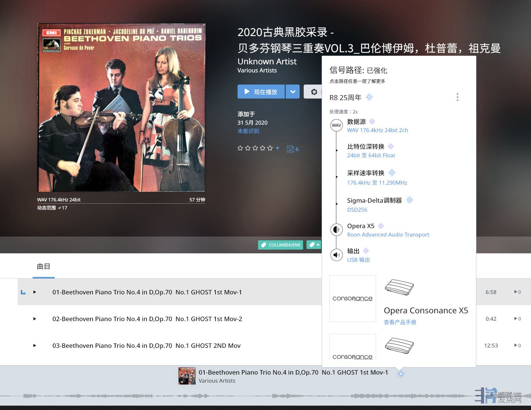Open the 查看产品手册 link
Viewport: 531px width, 410px height.
[400, 322]
